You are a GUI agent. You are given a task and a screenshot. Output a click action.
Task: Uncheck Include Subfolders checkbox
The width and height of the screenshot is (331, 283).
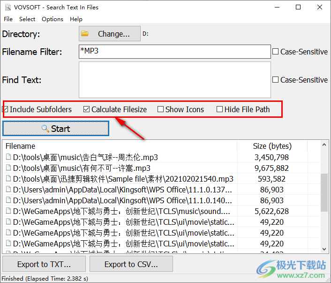[x=6, y=109]
